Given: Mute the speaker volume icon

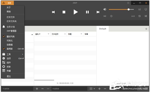Looking at the screenshot, I should [x=105, y=9].
